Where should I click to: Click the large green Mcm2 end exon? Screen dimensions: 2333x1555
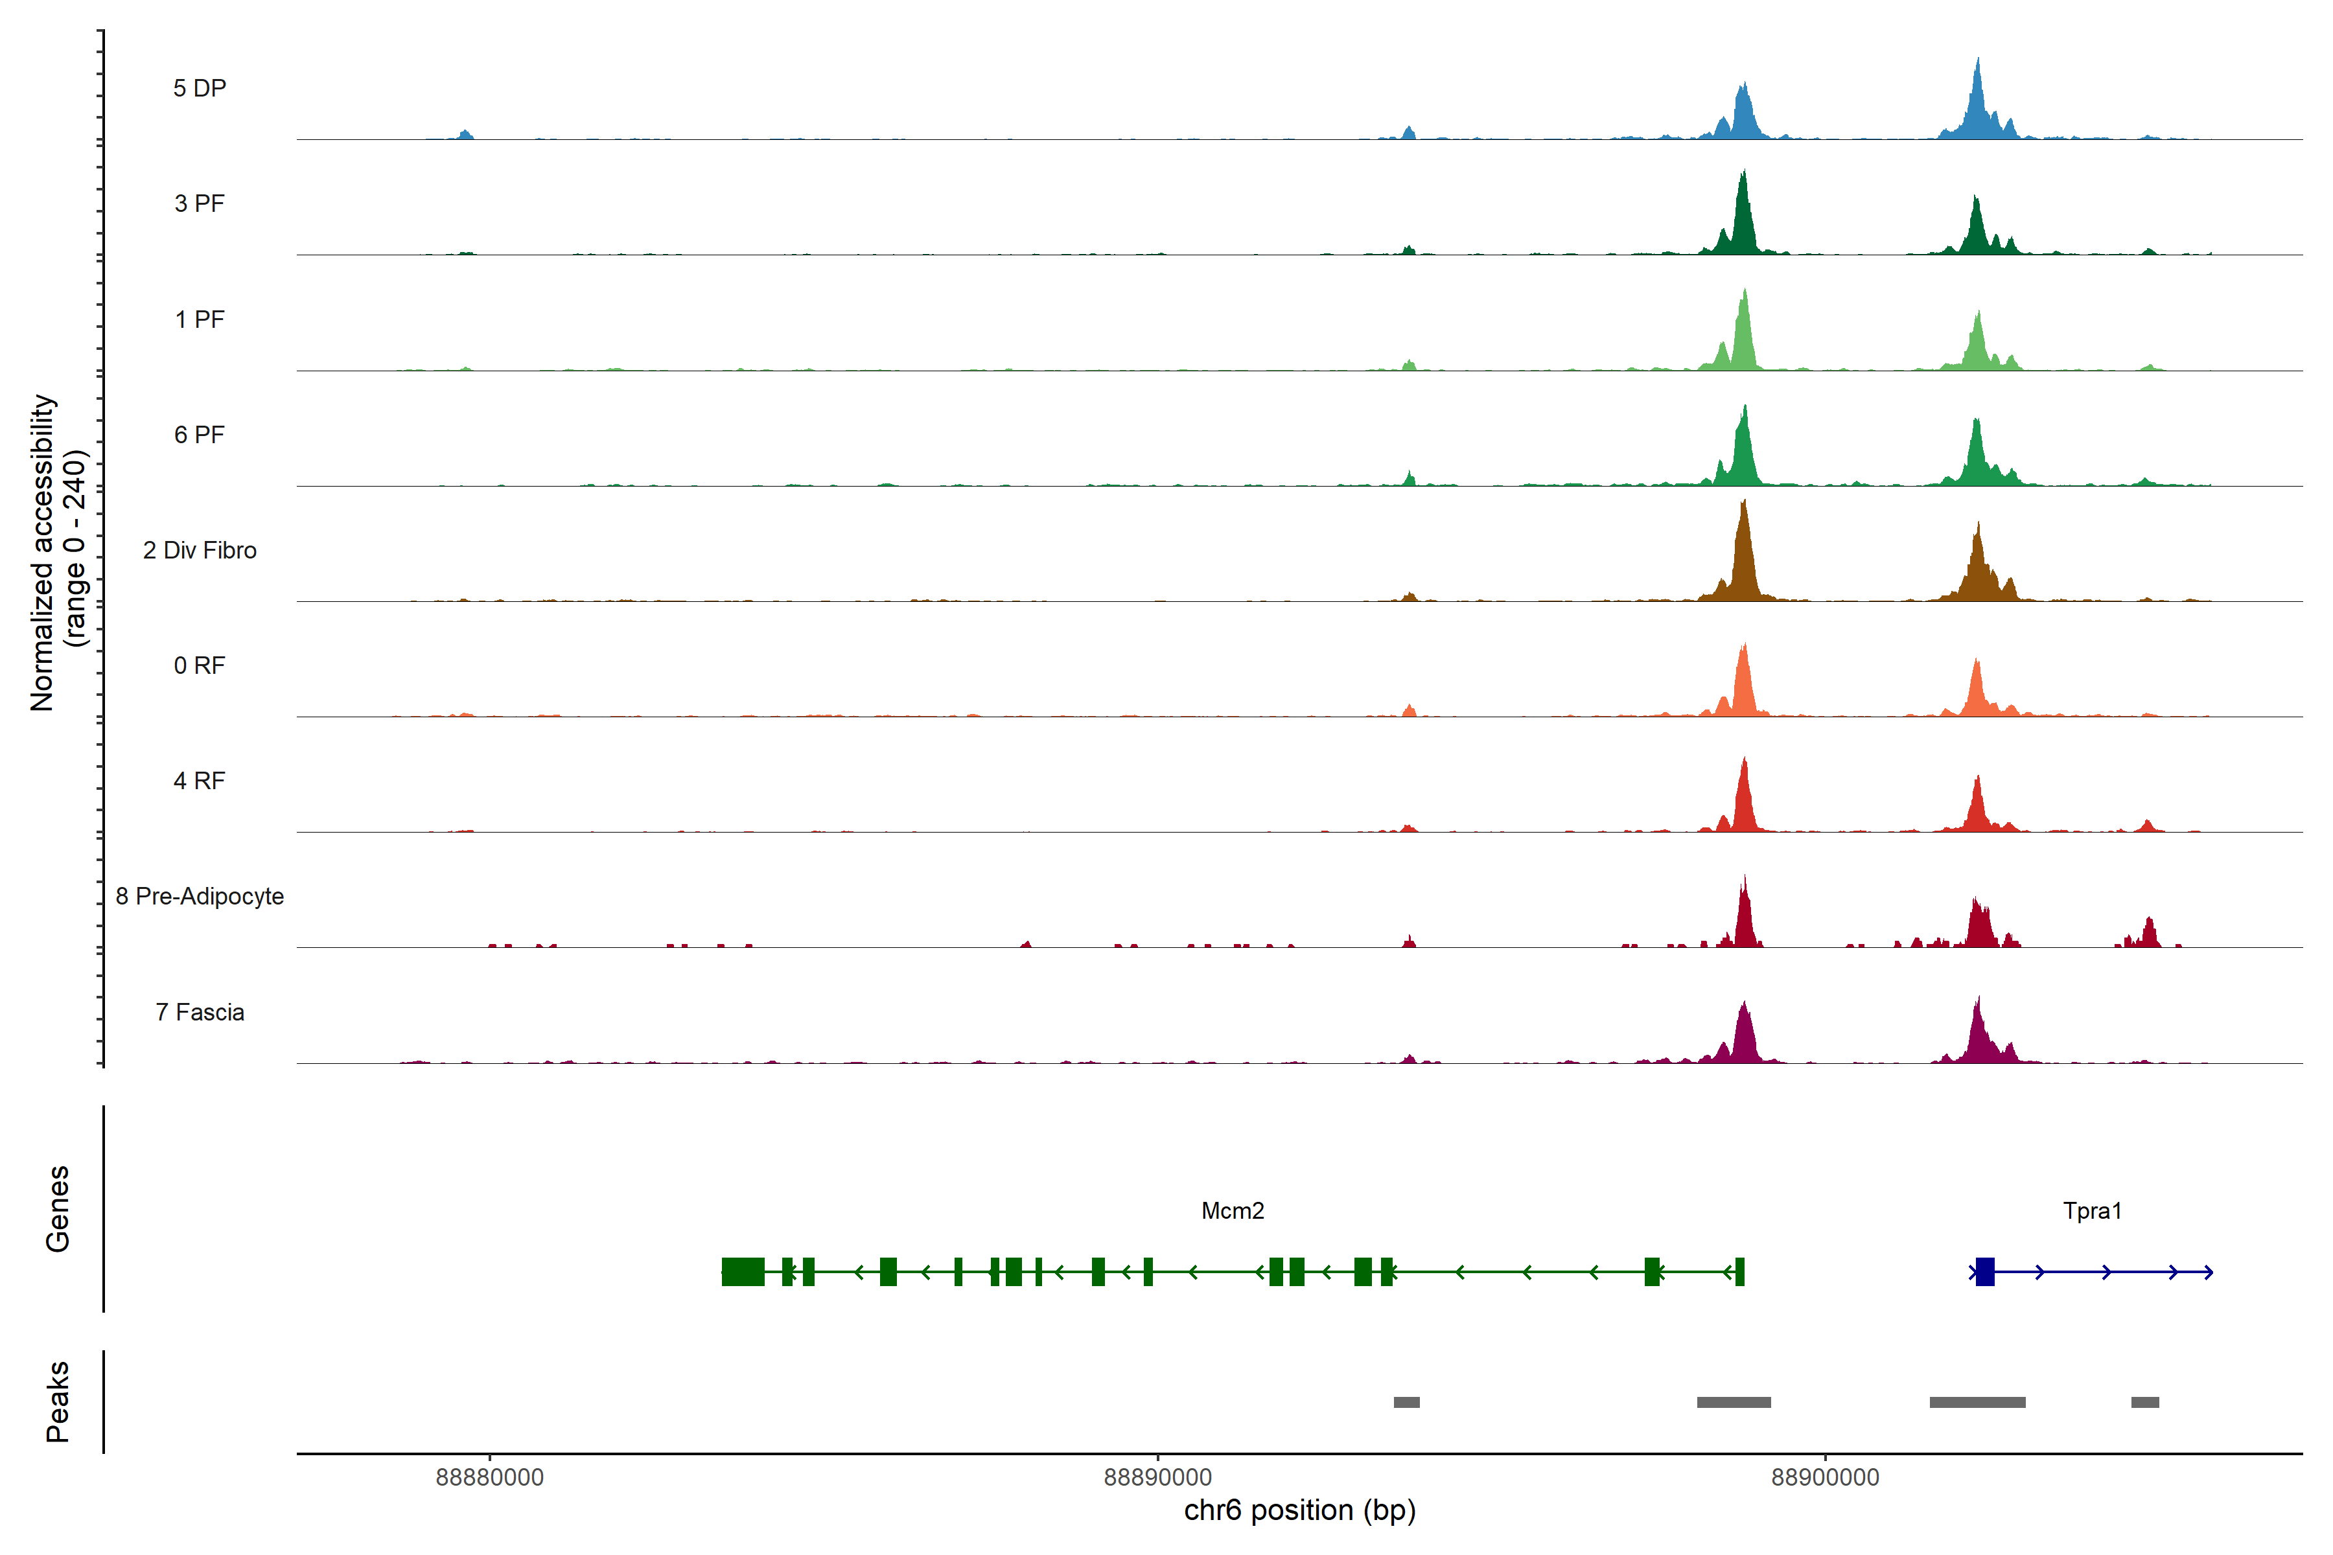pyautogui.click(x=743, y=1271)
